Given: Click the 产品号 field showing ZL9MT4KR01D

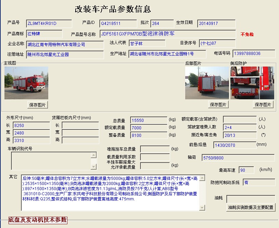Looking at the screenshot, I should pos(49,24).
